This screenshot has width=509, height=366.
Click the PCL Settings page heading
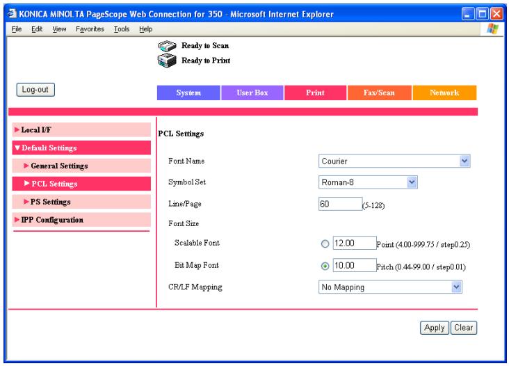[181, 134]
